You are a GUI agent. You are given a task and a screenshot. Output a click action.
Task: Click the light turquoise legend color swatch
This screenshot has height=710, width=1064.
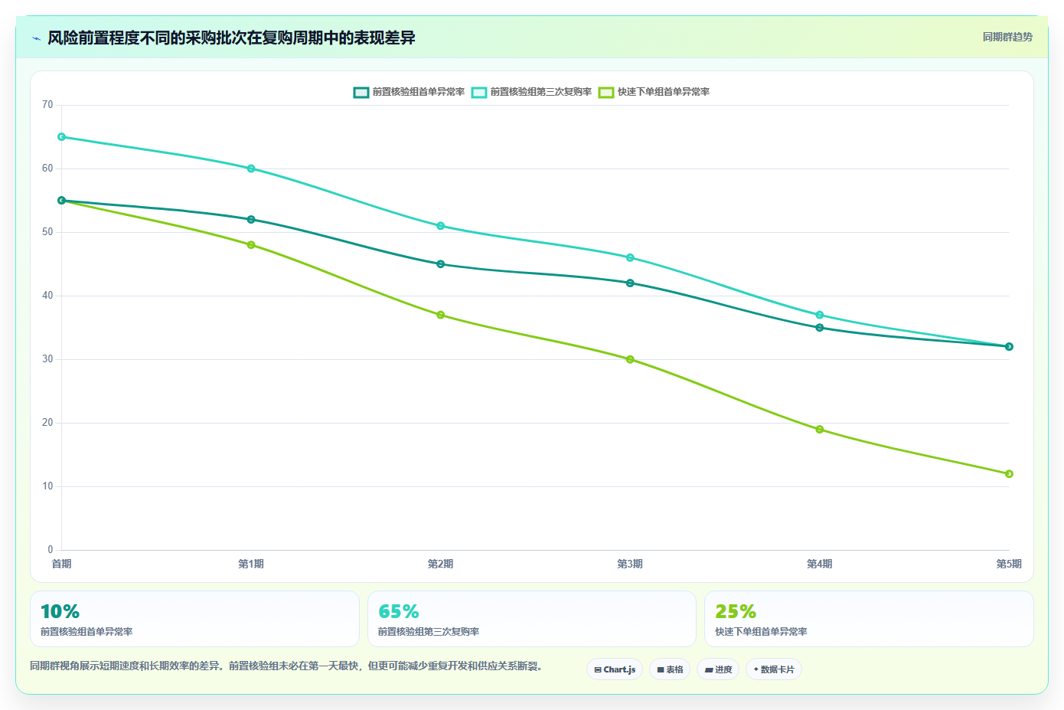point(479,92)
